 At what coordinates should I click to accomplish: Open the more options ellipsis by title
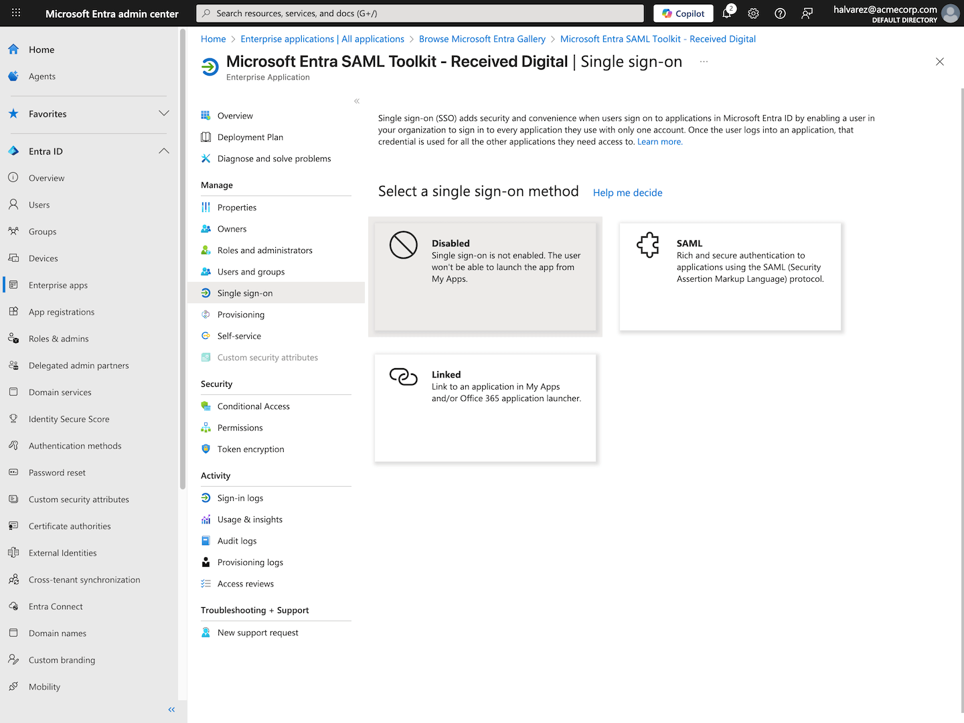(x=704, y=62)
